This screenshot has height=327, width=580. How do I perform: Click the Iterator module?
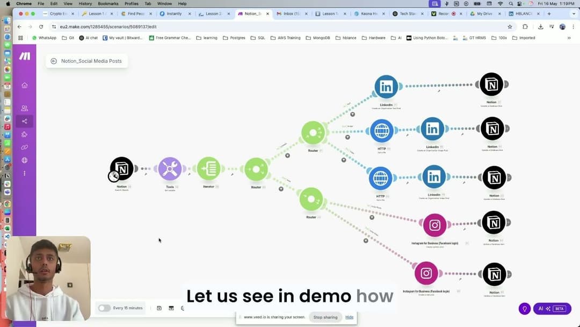click(x=209, y=168)
